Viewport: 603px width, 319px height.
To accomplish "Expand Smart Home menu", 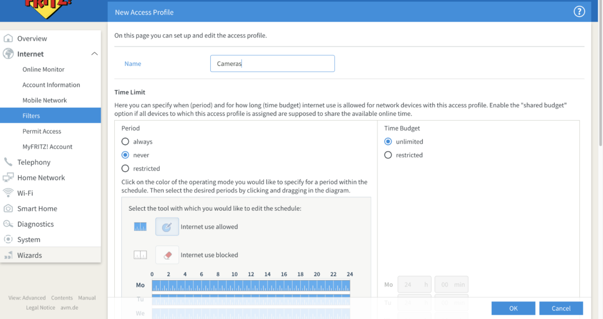I will coord(37,208).
